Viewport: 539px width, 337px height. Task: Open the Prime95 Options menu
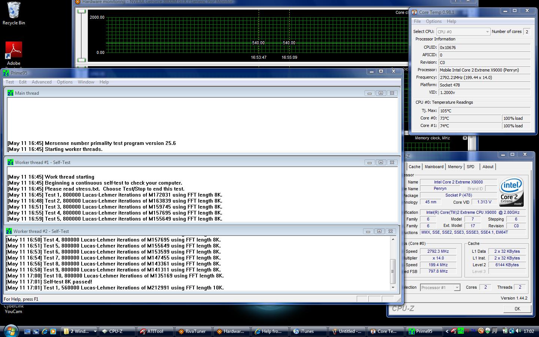65,82
